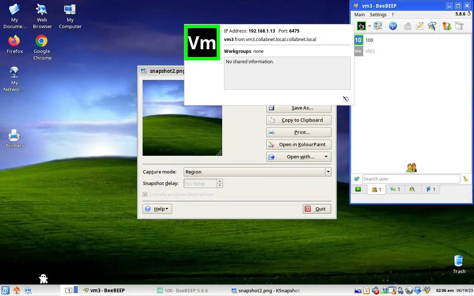Switch to snapshot2.png - KSnapshot taskbar entry
The image size is (474, 296).
point(266,290)
